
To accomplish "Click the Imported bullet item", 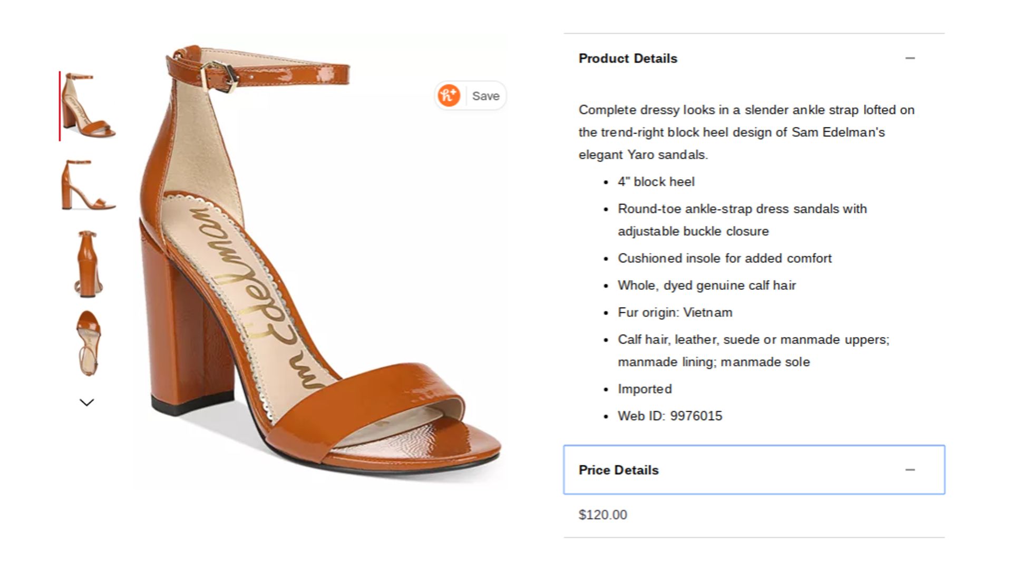I will tap(645, 389).
